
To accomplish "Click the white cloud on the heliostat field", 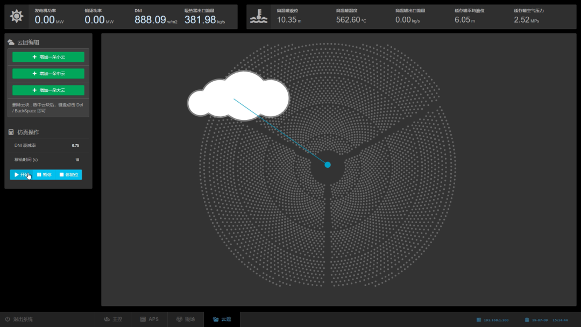I will (x=238, y=96).
